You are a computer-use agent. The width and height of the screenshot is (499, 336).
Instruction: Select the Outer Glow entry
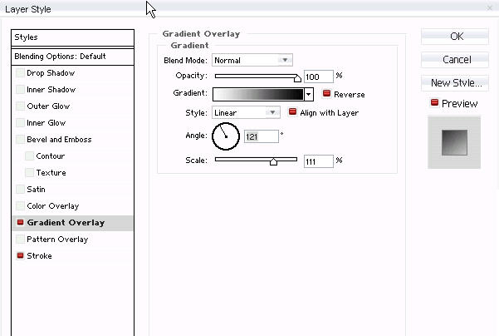(x=48, y=106)
